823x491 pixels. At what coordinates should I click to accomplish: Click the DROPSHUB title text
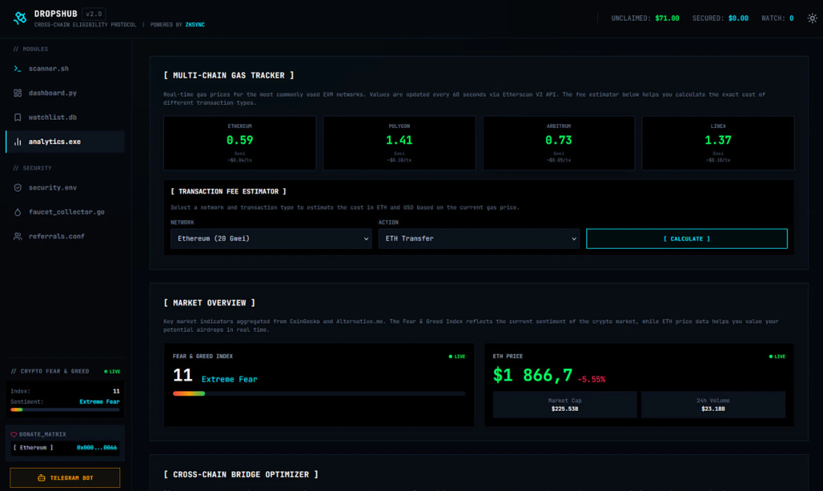(56, 14)
